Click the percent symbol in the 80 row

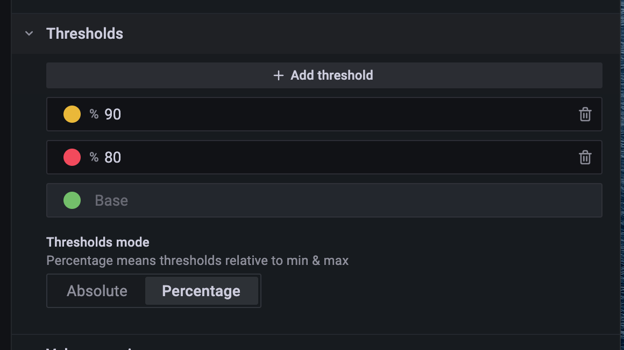tap(94, 157)
